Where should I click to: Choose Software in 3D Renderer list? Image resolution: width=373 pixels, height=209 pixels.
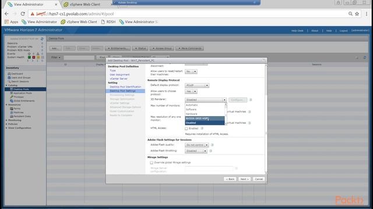click(205, 110)
